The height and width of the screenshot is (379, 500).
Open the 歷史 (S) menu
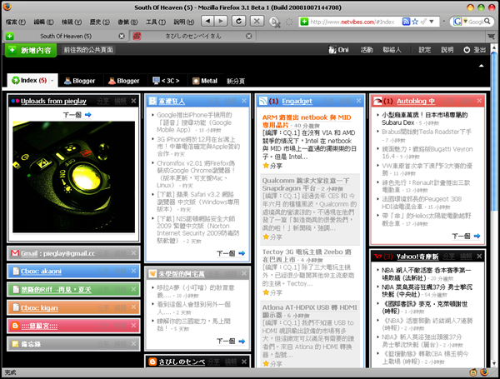coord(99,22)
